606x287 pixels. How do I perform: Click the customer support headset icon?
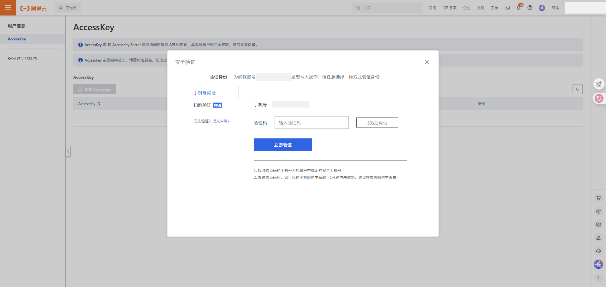tap(598, 251)
